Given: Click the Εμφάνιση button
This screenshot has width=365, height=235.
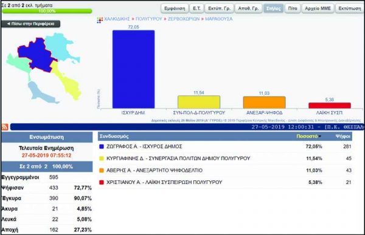Looking at the screenshot, I should pyautogui.click(x=175, y=9).
